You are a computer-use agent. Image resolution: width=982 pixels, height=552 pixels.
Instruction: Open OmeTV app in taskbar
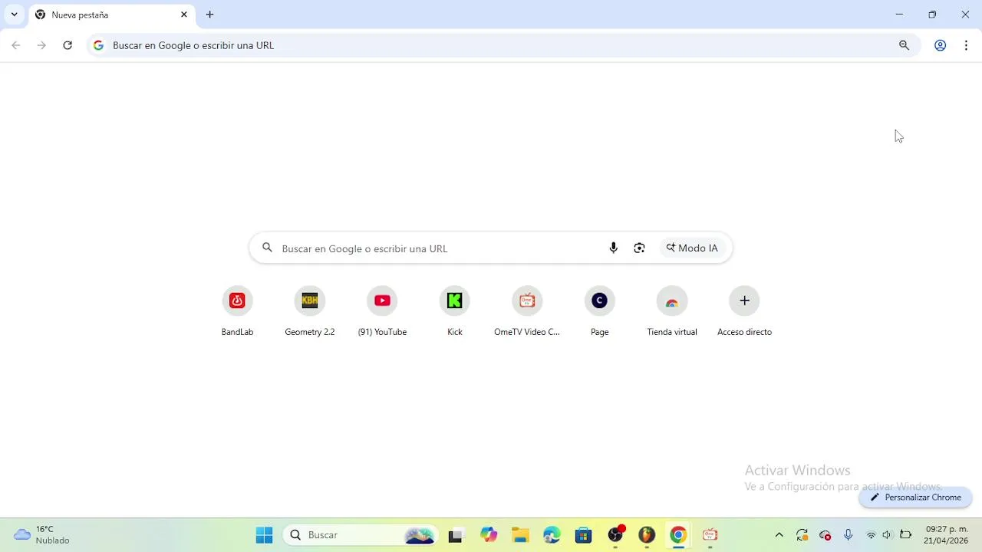(710, 535)
